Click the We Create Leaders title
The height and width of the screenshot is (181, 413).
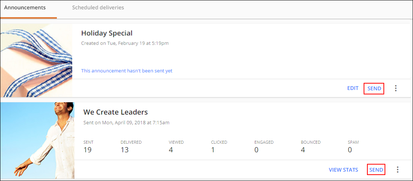pos(116,112)
